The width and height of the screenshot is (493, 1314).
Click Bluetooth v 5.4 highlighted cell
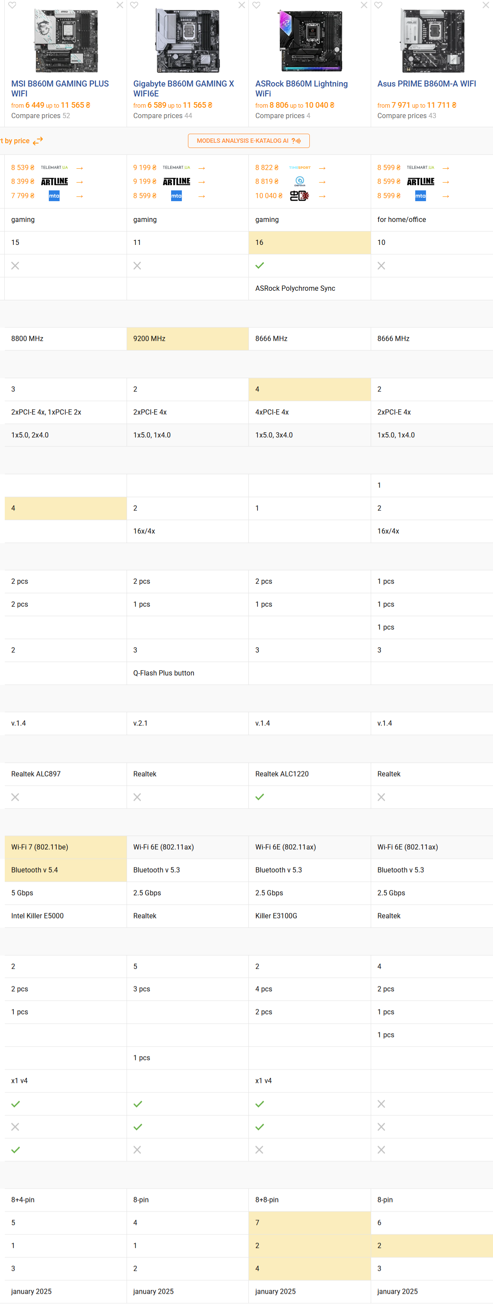tap(65, 870)
